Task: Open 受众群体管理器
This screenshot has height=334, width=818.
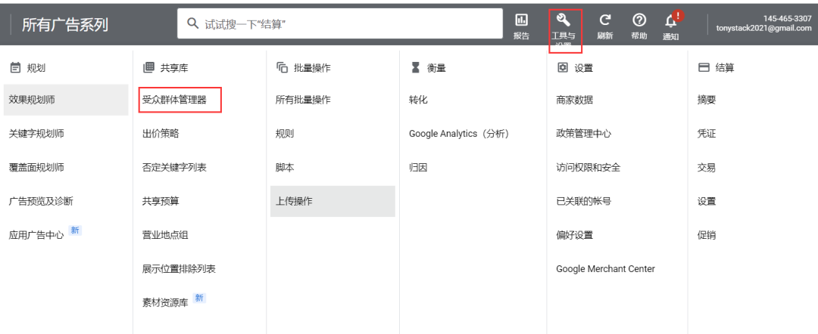Action: pyautogui.click(x=174, y=100)
